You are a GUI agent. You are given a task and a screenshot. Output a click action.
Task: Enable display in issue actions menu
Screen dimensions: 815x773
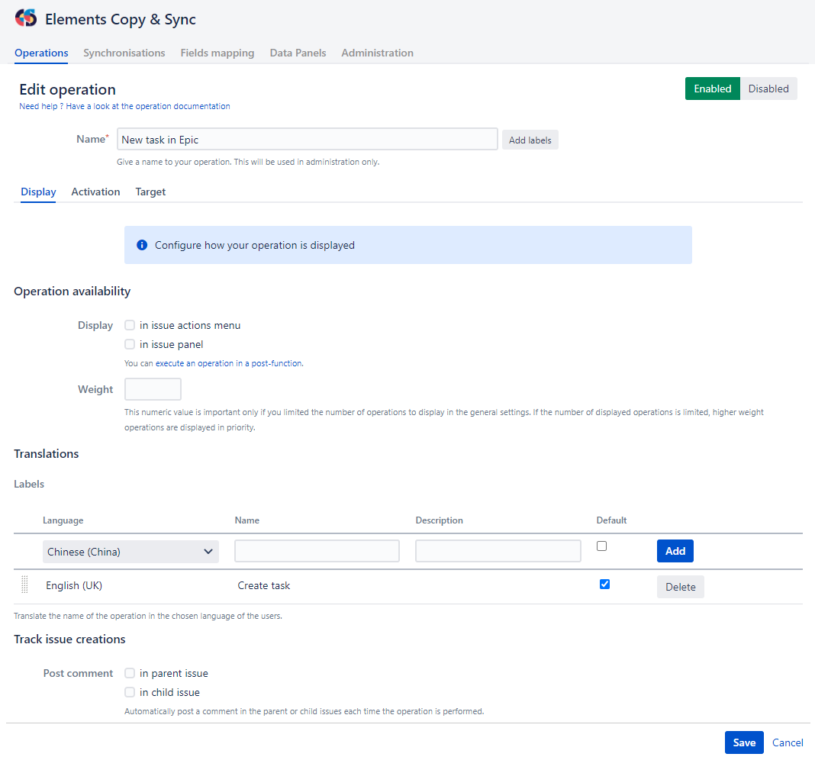[x=130, y=325]
